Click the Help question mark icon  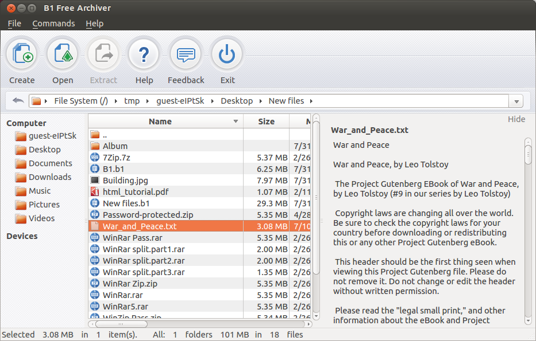[x=144, y=54]
